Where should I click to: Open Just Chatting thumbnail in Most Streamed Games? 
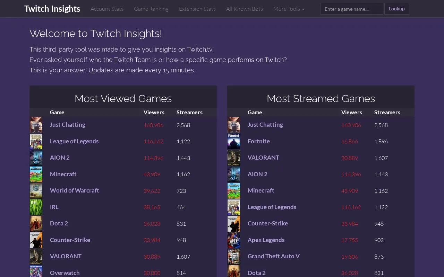(x=234, y=125)
